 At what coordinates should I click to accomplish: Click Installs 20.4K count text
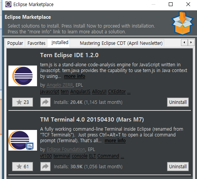(88, 102)
